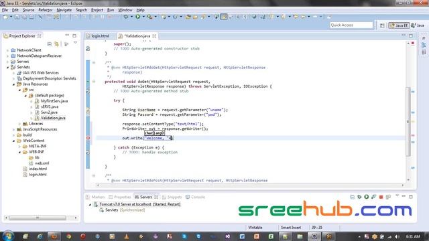
Task: Click the editor horizontal scrollbar
Action: tap(250, 185)
